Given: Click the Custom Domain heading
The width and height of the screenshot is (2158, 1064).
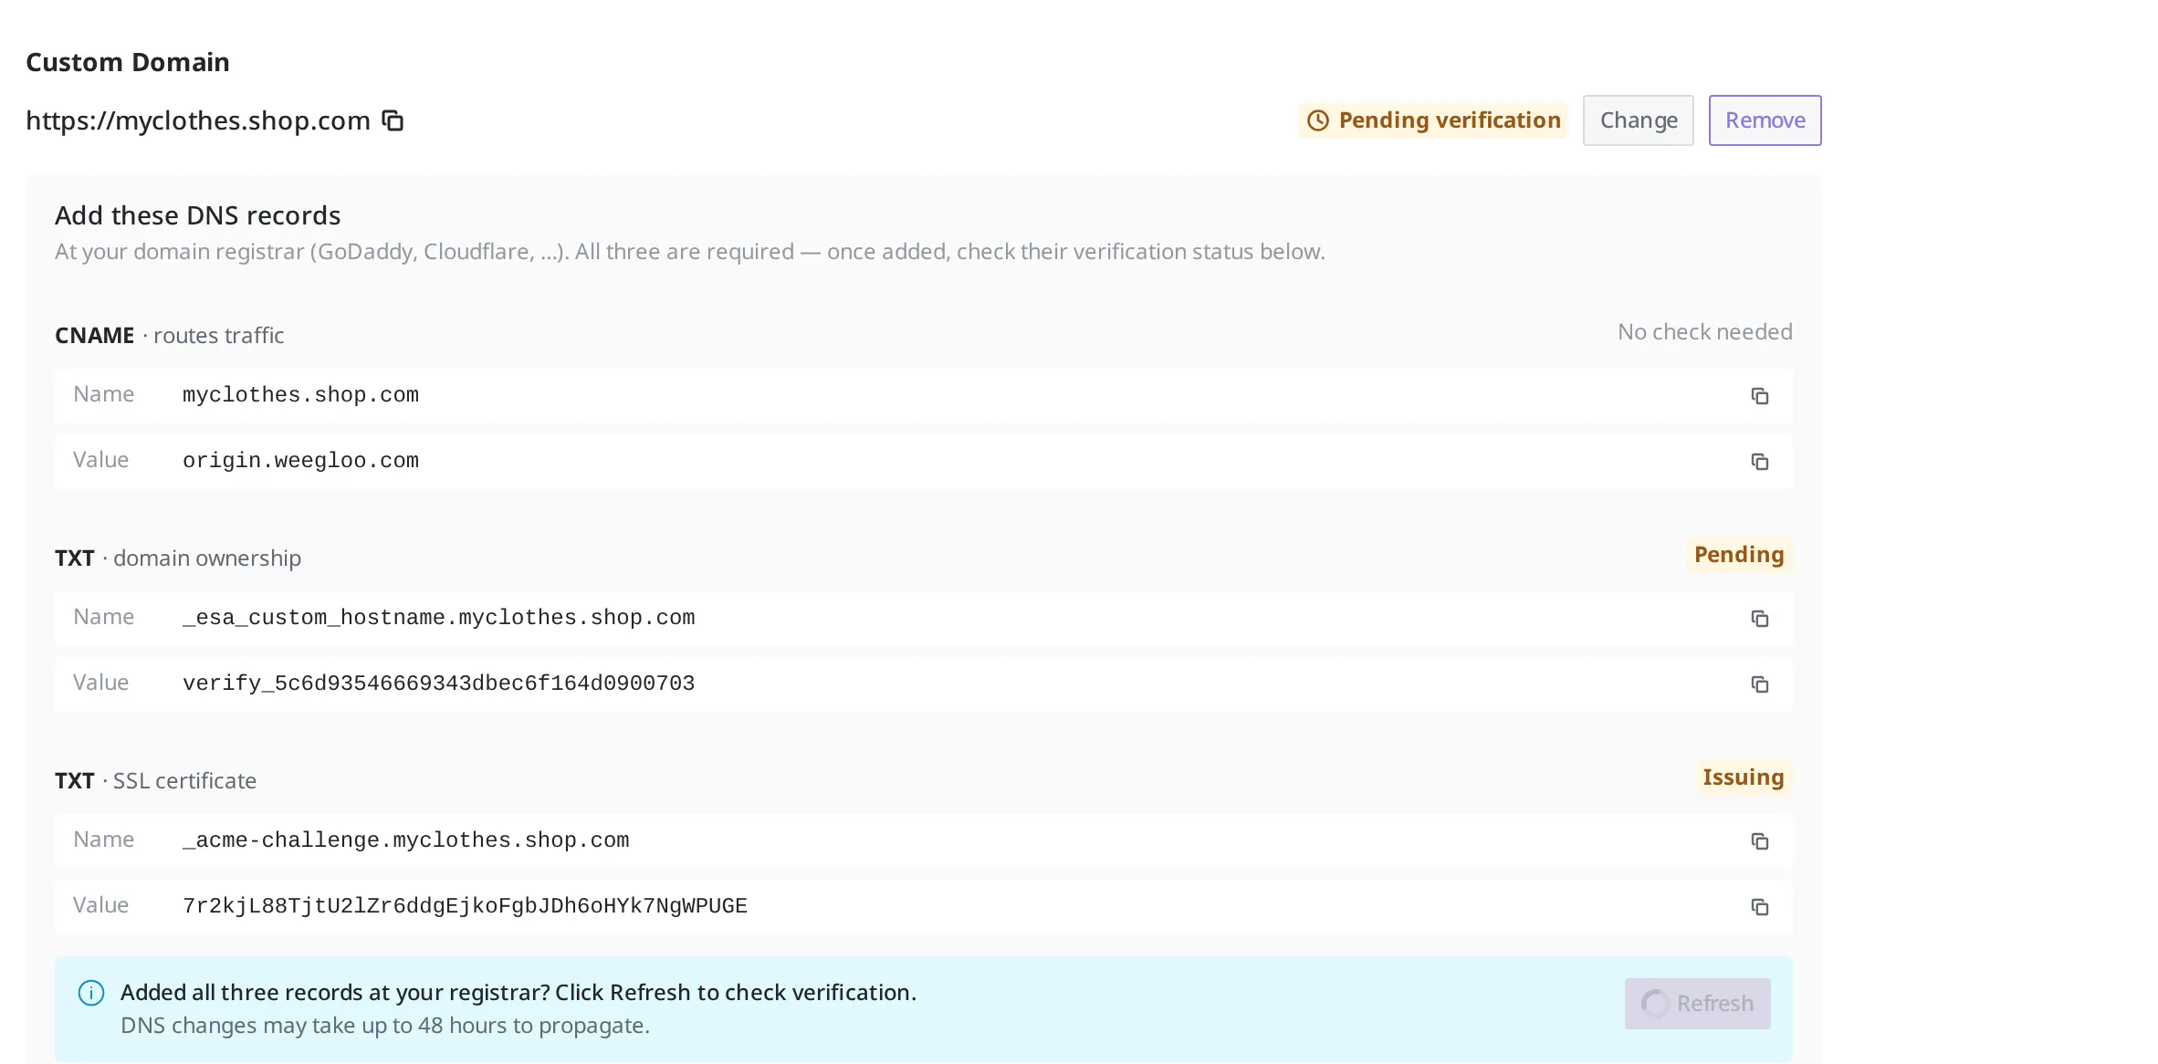Looking at the screenshot, I should (x=128, y=62).
